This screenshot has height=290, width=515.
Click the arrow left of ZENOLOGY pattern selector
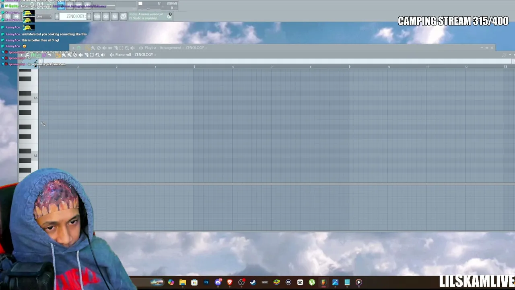click(x=57, y=16)
